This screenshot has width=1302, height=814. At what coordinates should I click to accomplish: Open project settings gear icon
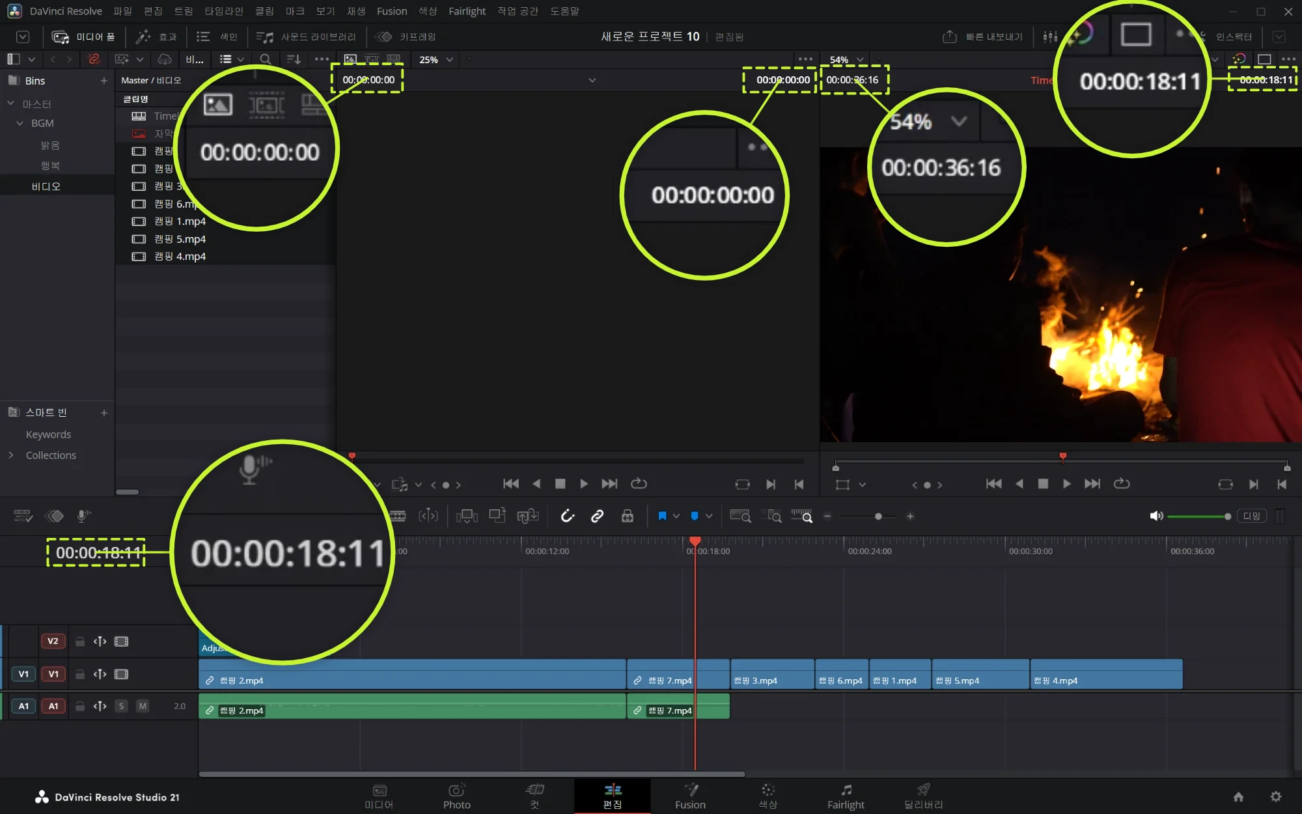pyautogui.click(x=1276, y=796)
